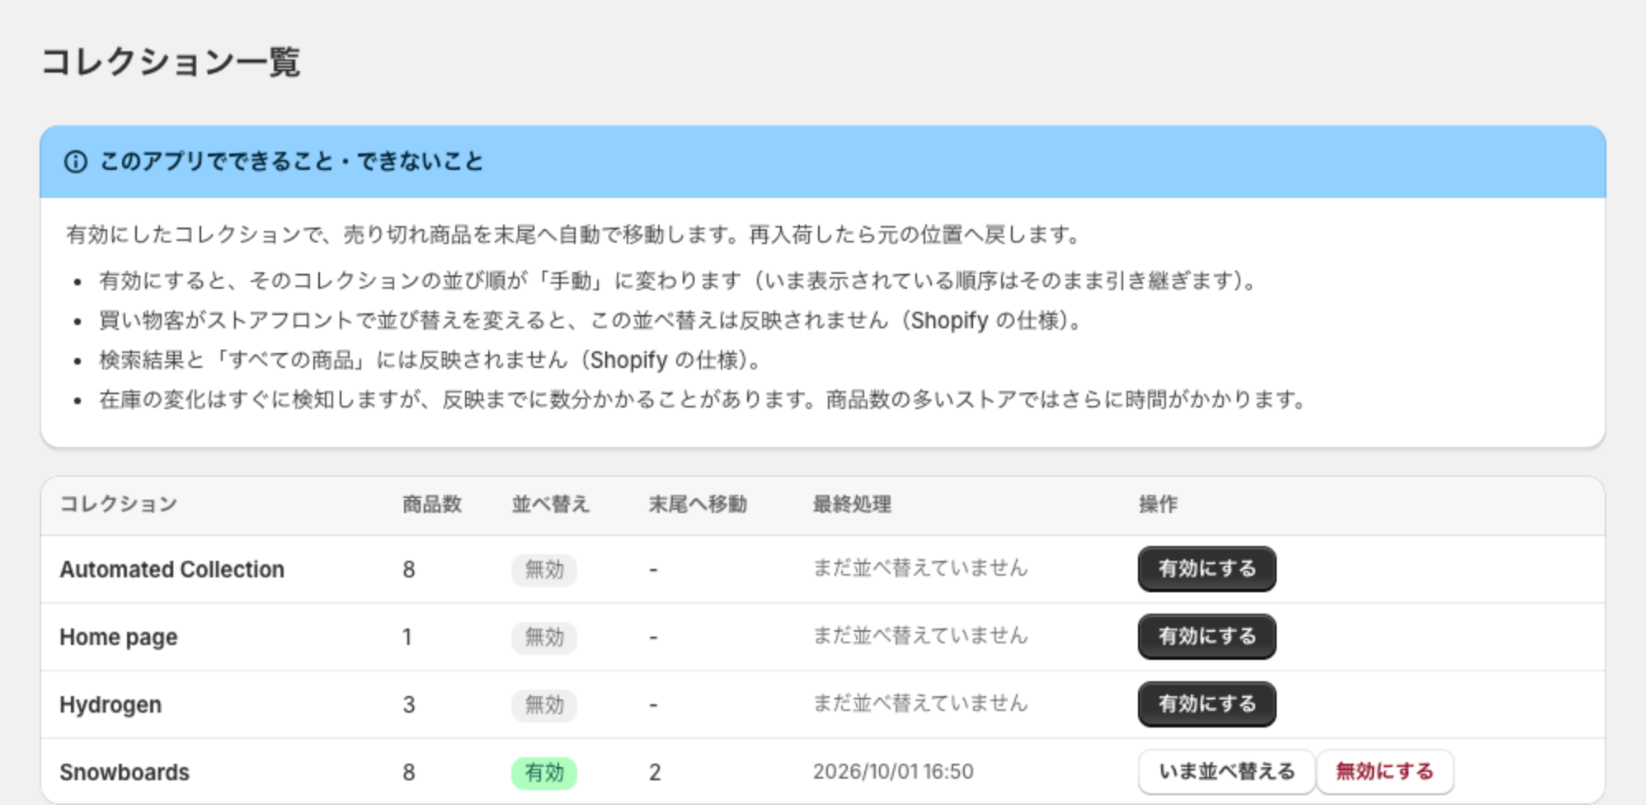The image size is (1646, 805).
Task: Click the intro sentence beginning 有効にしたコレクションで
Action: tap(575, 235)
